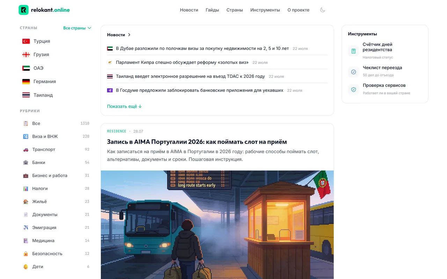
Task: Click the Счётчик дней резидентства calculator icon
Action: (353, 51)
